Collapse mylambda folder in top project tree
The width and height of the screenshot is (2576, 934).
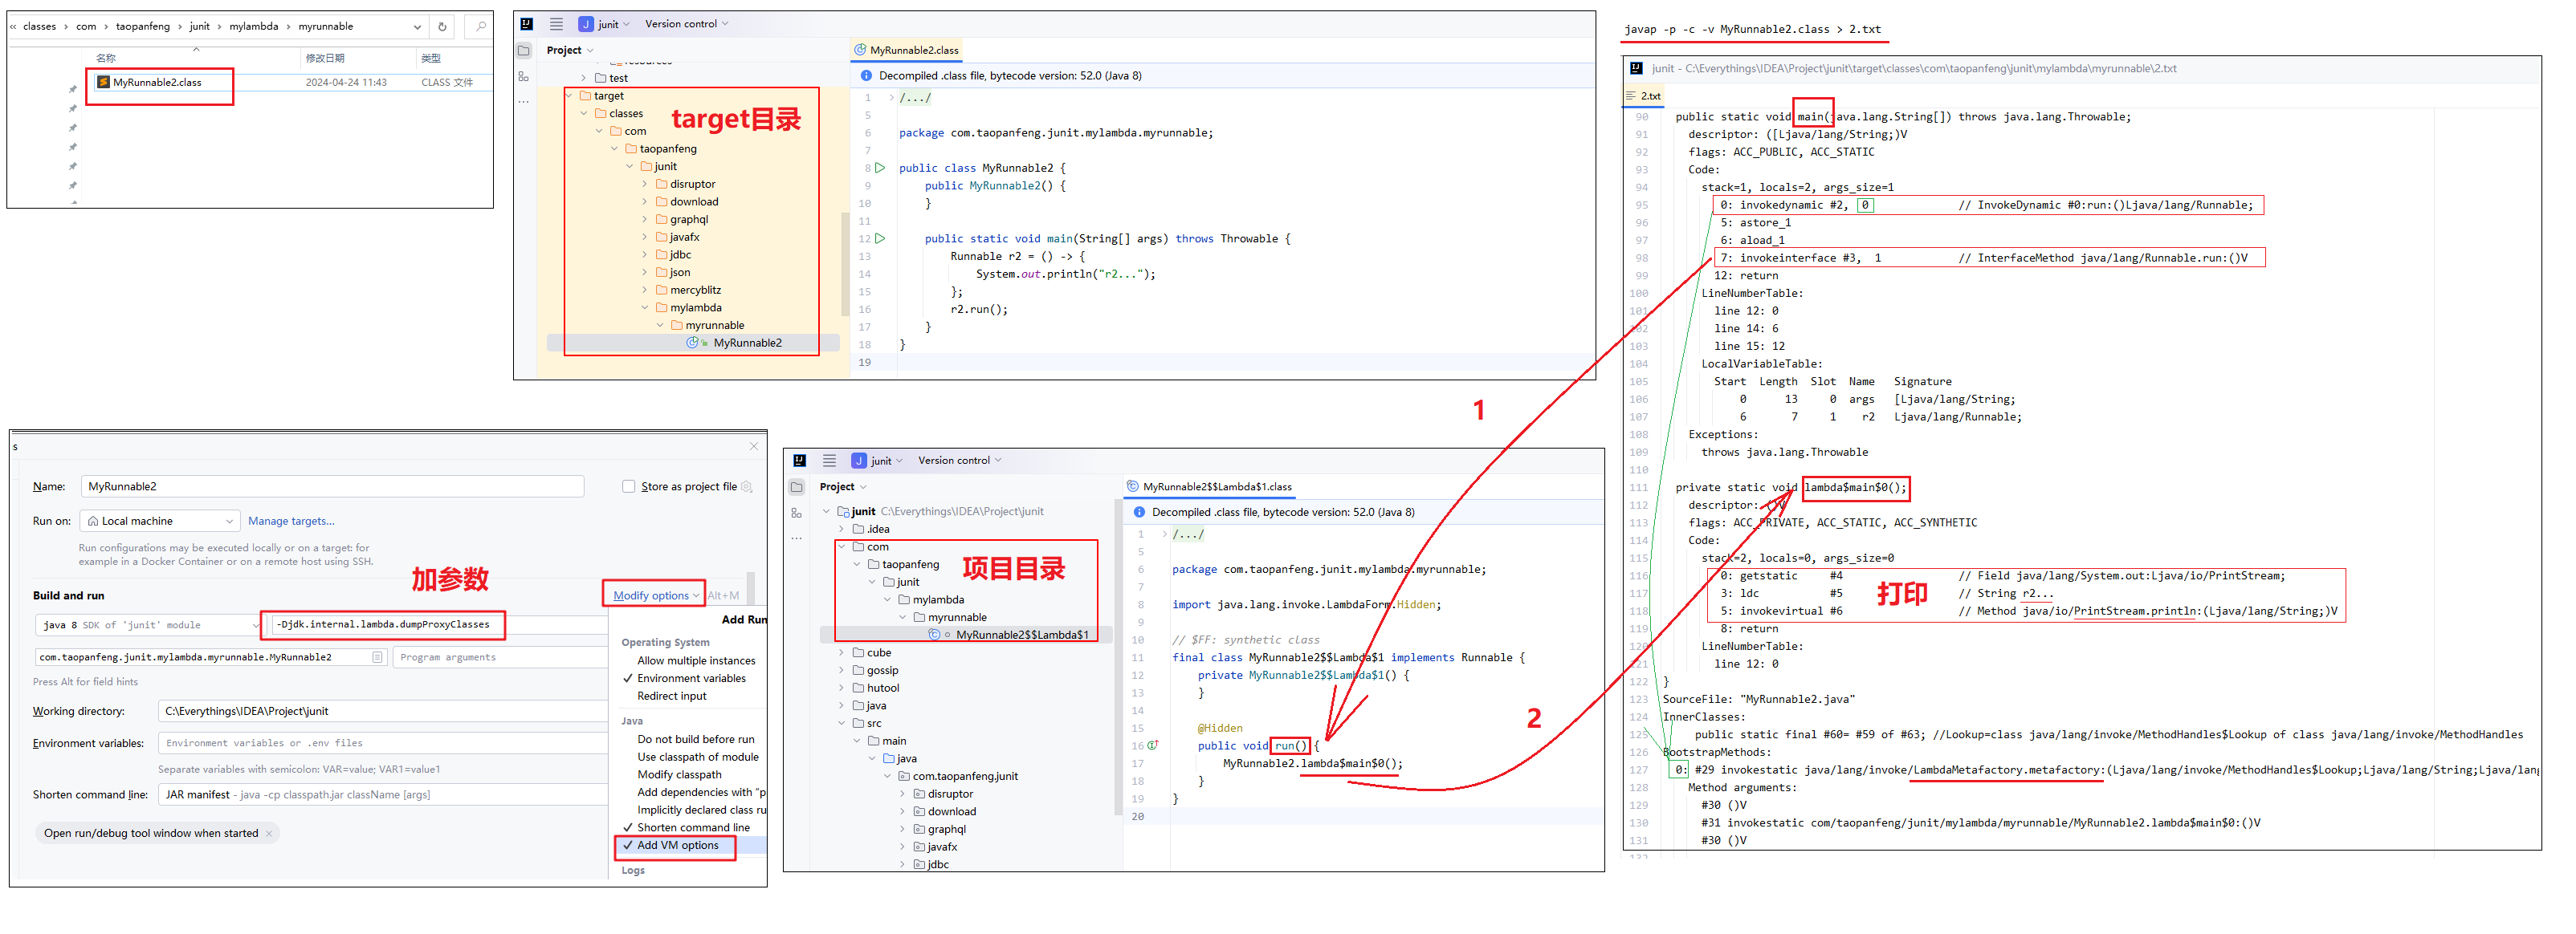click(645, 309)
